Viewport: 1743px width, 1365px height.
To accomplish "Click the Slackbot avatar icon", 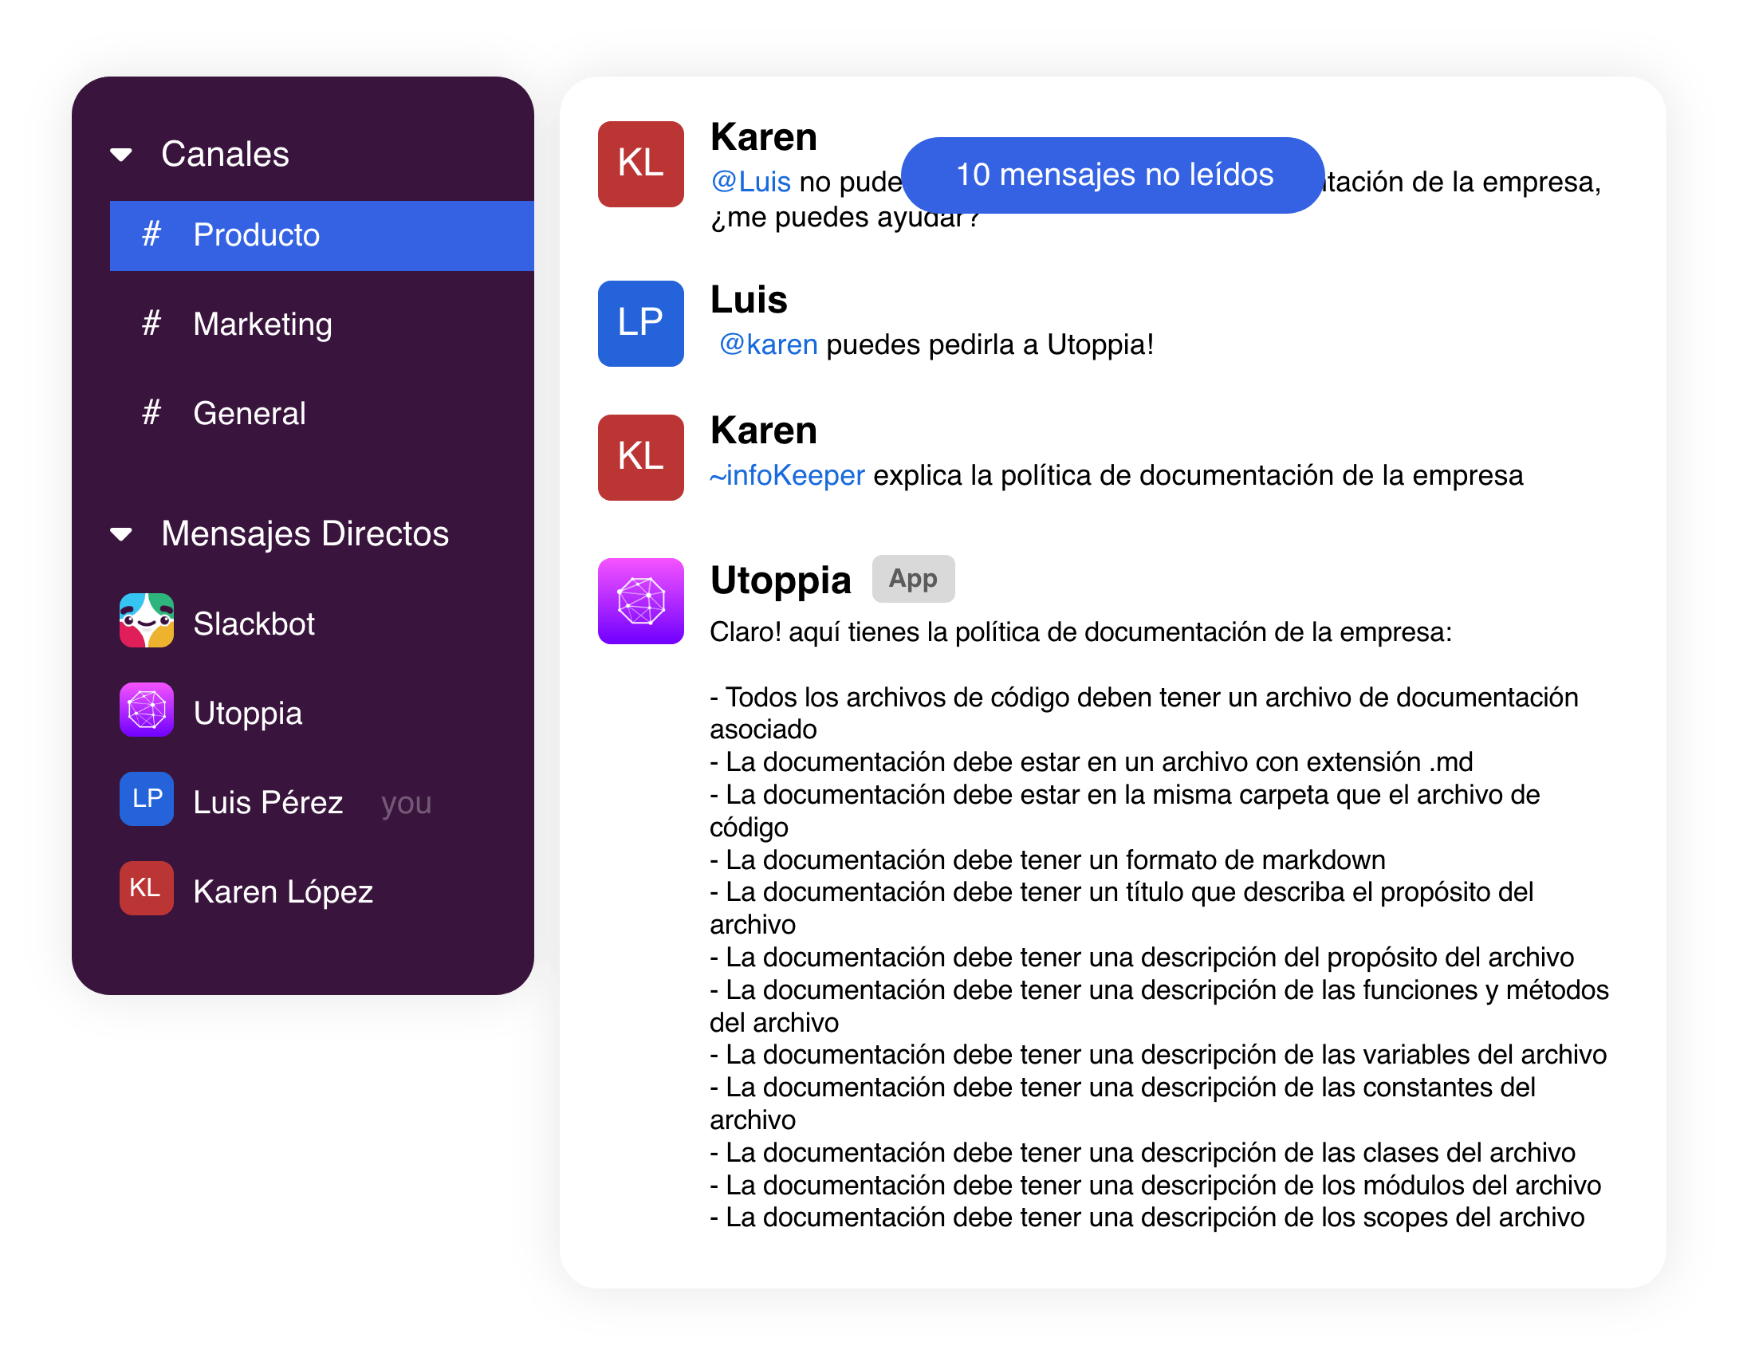I will 146,620.
